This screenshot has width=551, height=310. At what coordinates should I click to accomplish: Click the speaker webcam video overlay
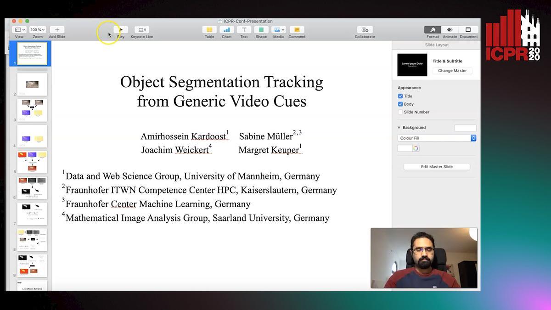[x=424, y=258]
